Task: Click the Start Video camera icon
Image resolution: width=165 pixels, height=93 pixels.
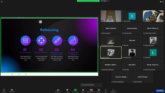Action: click(x=12, y=90)
